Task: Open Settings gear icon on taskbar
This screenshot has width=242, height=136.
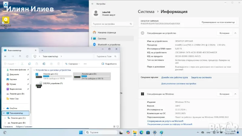Action: pos(155,132)
